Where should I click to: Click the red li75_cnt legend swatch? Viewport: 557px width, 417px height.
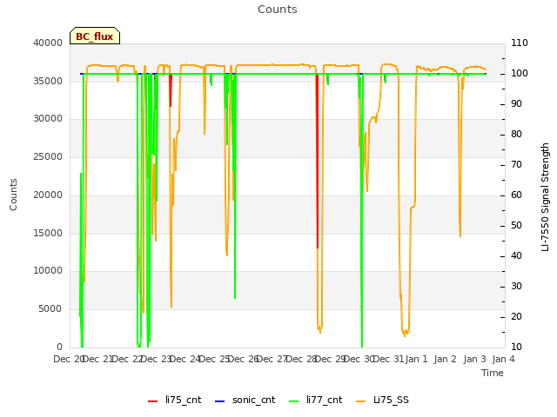(153, 401)
